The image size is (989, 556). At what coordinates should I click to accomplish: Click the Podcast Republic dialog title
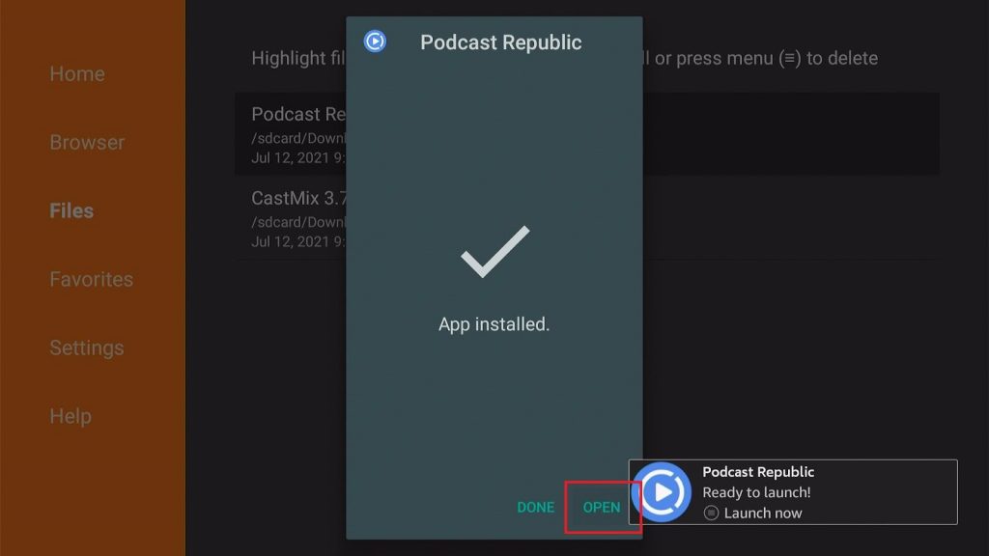point(501,42)
